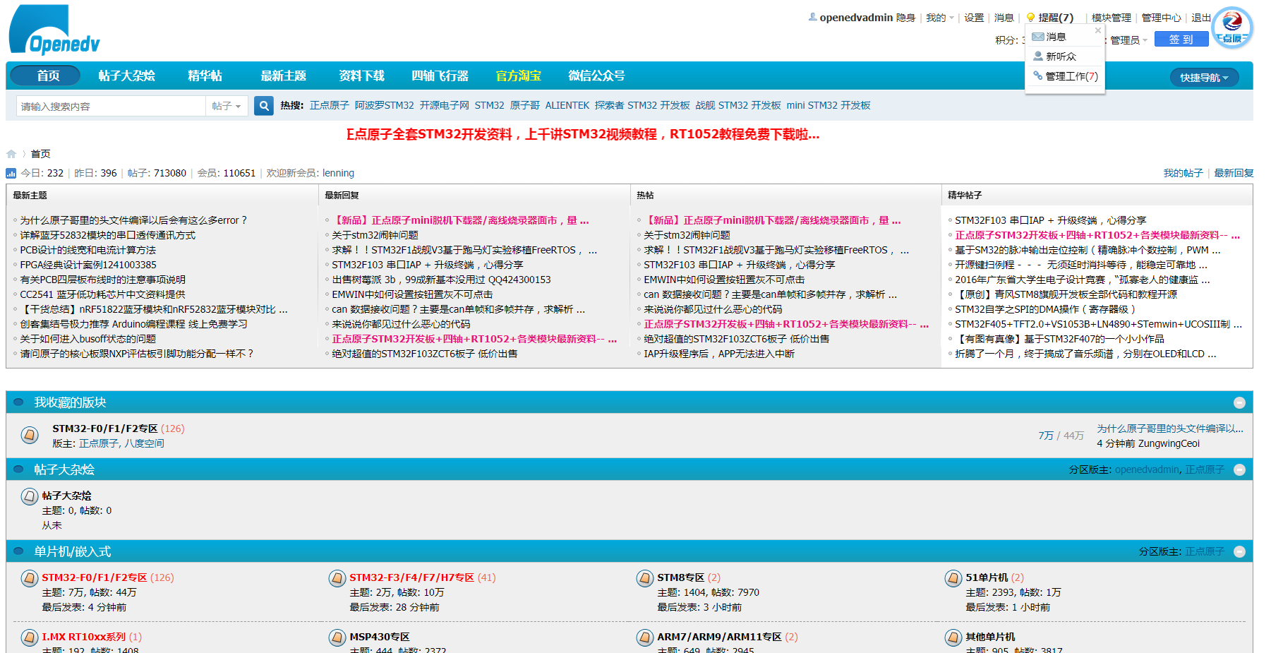Click the statistics bar chart icon
Image resolution: width=1271 pixels, height=653 pixels.
[x=11, y=173]
